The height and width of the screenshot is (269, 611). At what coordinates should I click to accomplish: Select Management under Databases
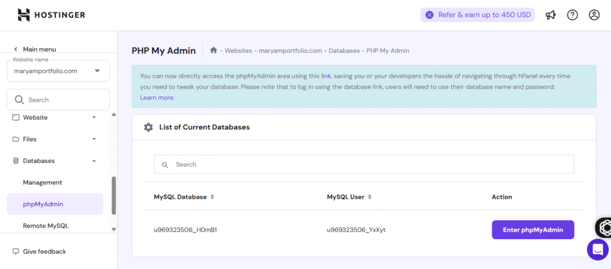(42, 182)
